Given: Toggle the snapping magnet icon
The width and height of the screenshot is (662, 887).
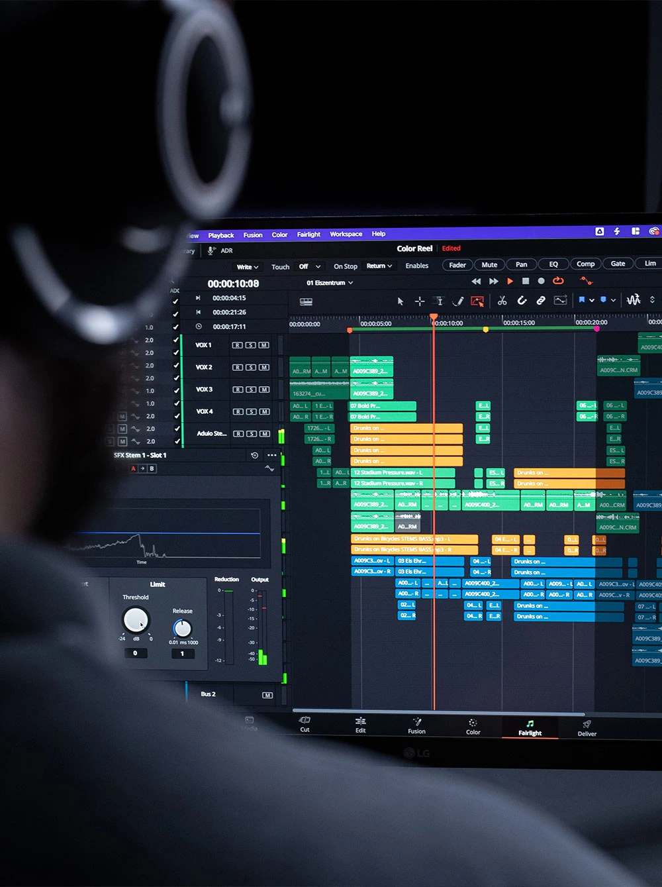Looking at the screenshot, I should pyautogui.click(x=522, y=301).
